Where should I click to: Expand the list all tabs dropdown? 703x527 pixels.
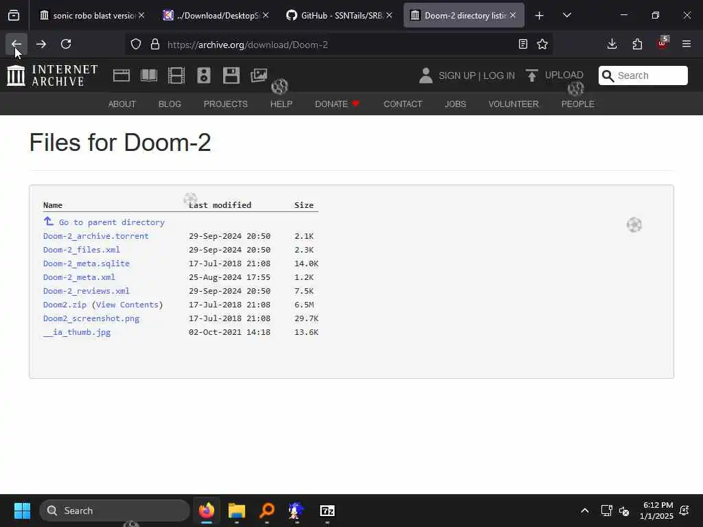[x=567, y=16]
